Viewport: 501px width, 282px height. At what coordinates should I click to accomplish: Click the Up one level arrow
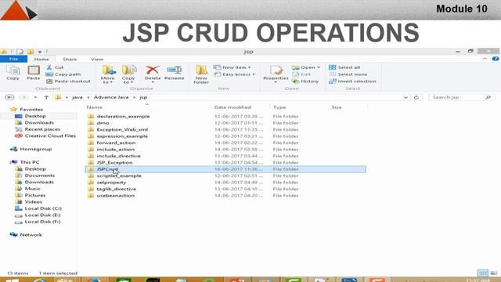click(x=46, y=97)
